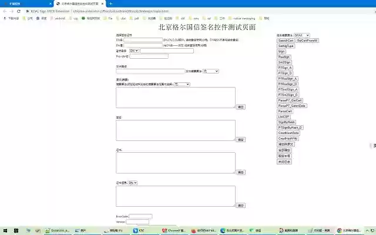Click the CreatHashData button
The width and height of the screenshot is (376, 235).
point(288,133)
